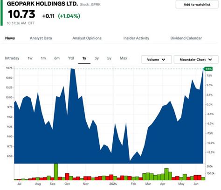Select the 1y chart range
The image size is (221, 190).
[x=84, y=58]
